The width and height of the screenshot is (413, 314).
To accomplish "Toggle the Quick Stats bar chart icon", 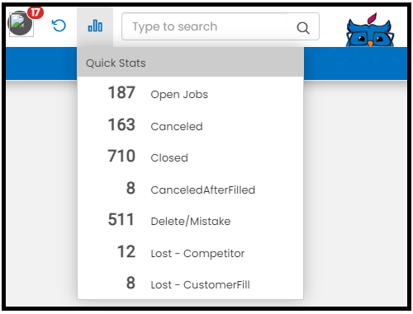I will pyautogui.click(x=95, y=26).
